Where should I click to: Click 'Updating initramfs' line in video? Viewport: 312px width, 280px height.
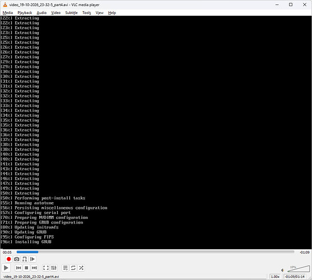click(30, 227)
